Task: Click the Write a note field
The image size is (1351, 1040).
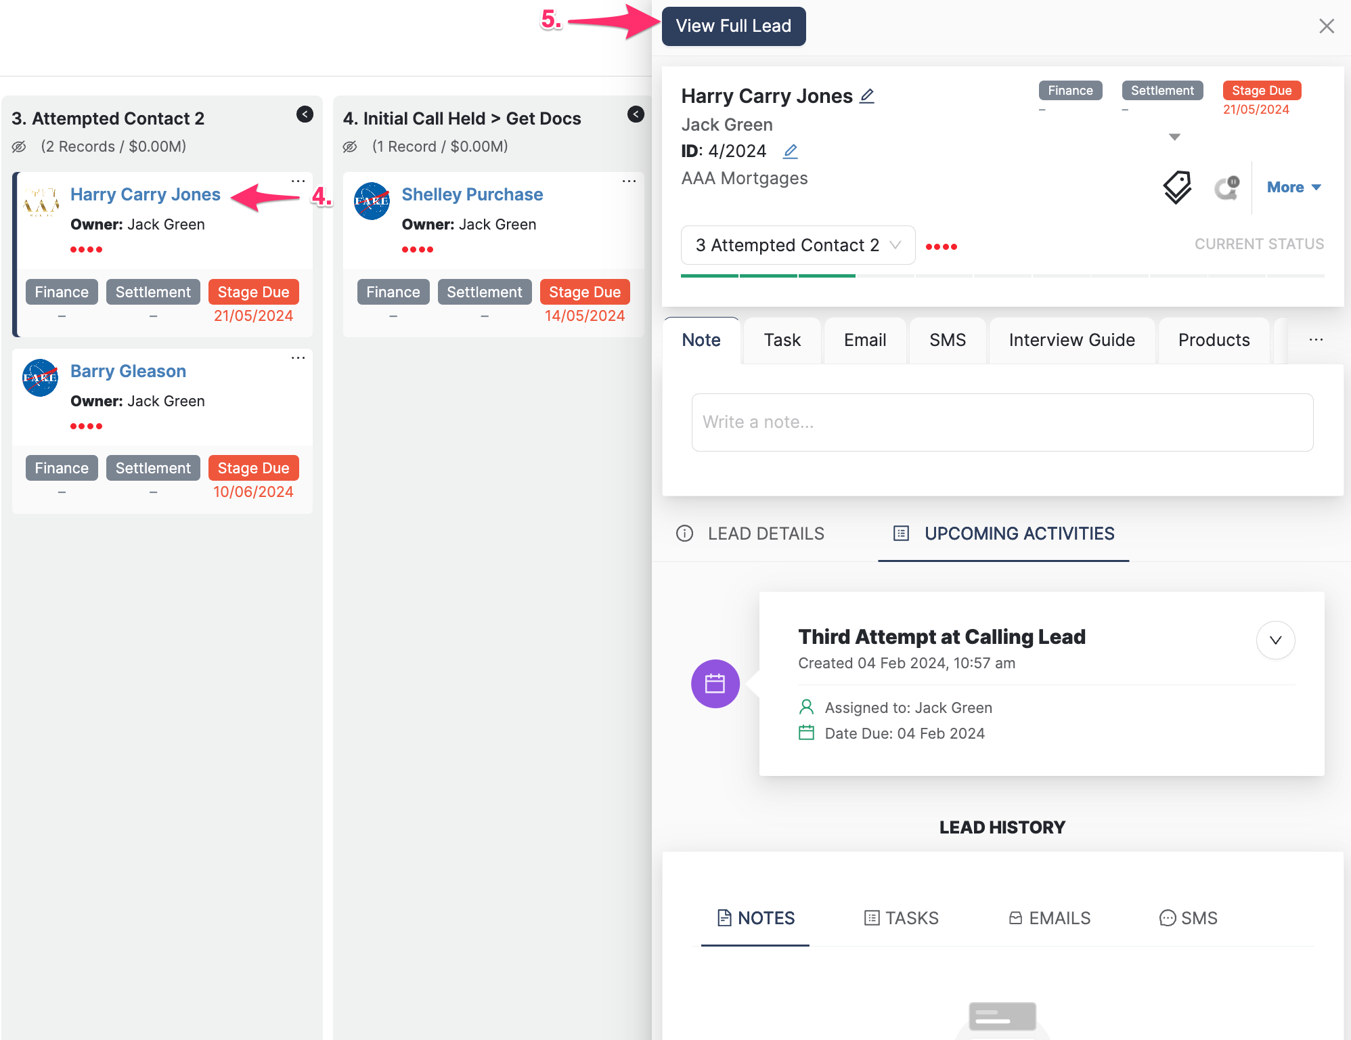Action: tap(1002, 422)
